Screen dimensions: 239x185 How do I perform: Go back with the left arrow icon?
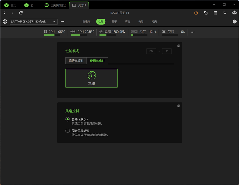pos(4,13)
